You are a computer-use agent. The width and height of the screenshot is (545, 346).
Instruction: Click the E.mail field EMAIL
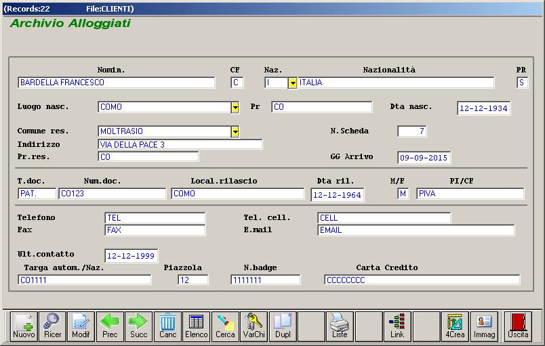click(x=416, y=230)
